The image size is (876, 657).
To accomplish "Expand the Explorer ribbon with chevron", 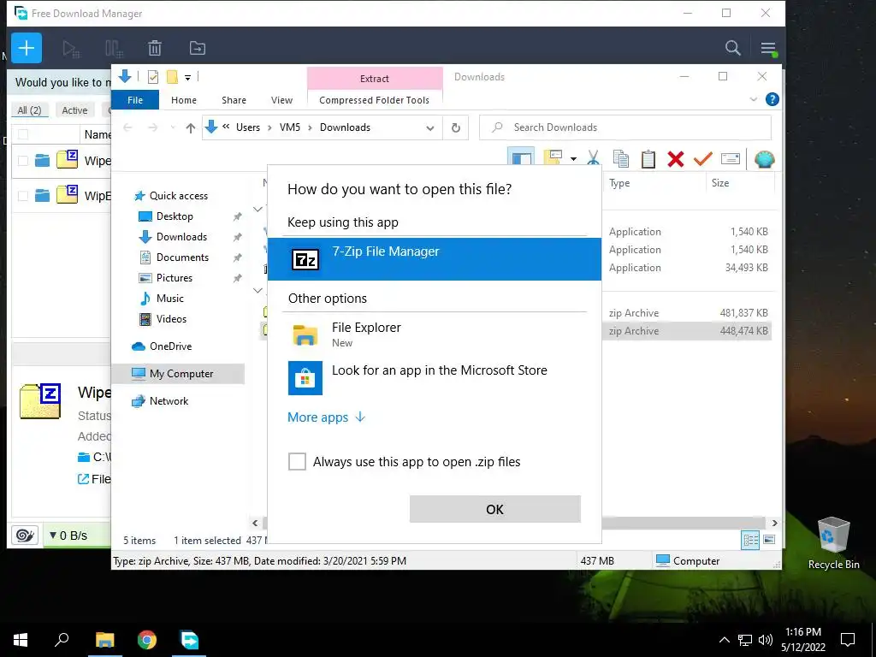I will (753, 99).
